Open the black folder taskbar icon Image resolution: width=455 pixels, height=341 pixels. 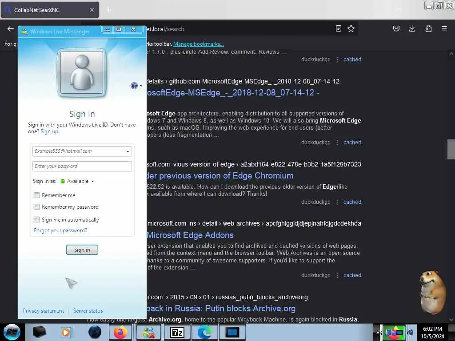pyautogui.click(x=39, y=332)
